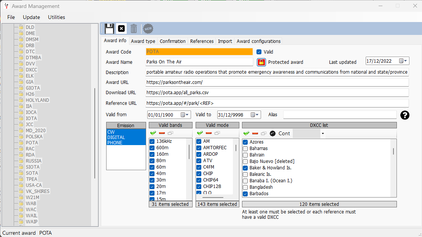
Task: Click the orange Award Code field
Action: (199, 52)
